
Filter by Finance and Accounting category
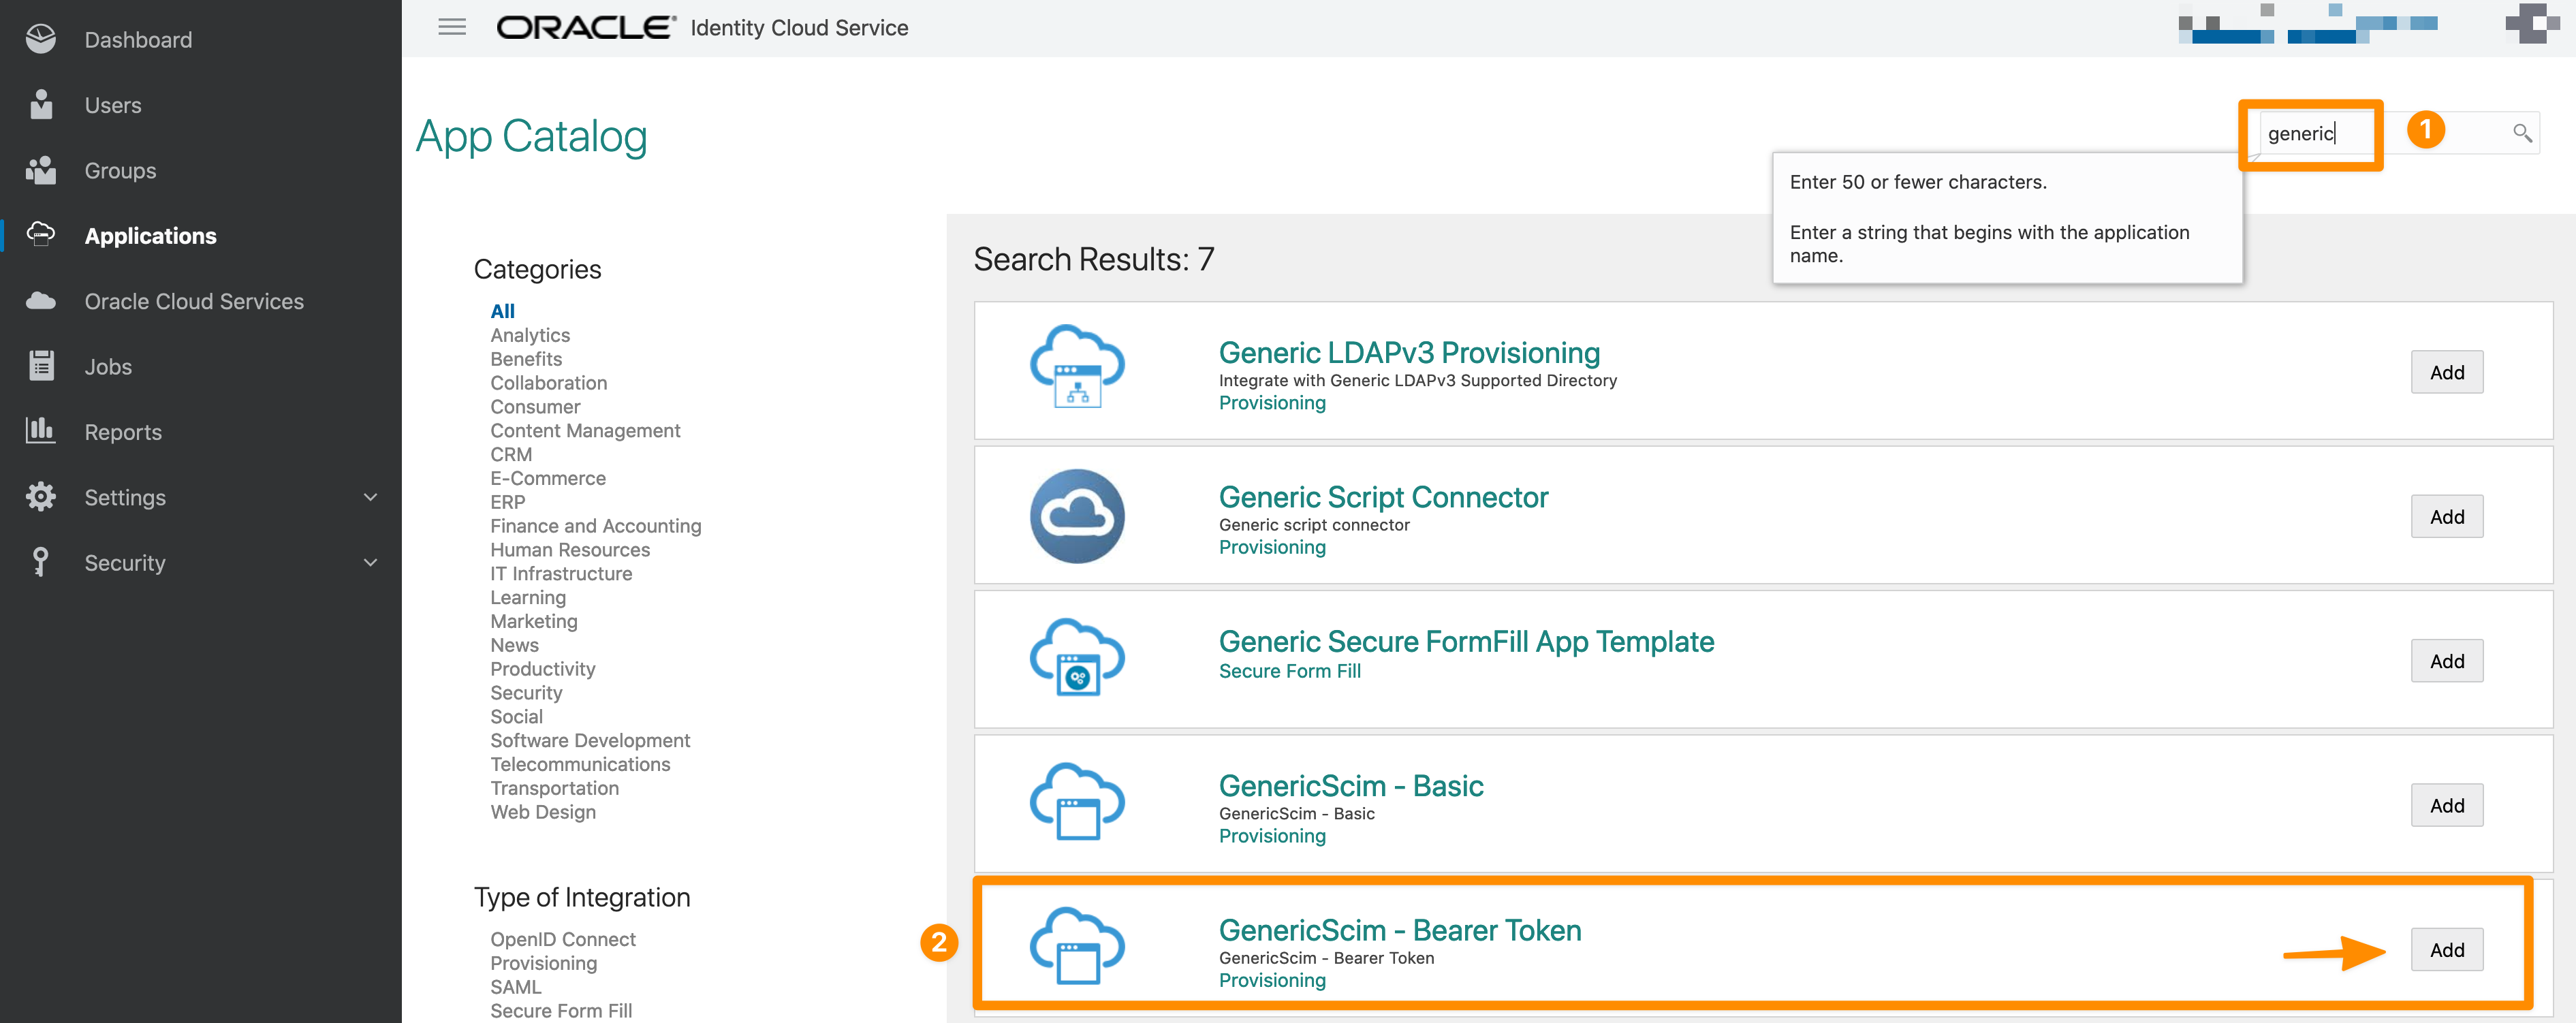coord(595,526)
